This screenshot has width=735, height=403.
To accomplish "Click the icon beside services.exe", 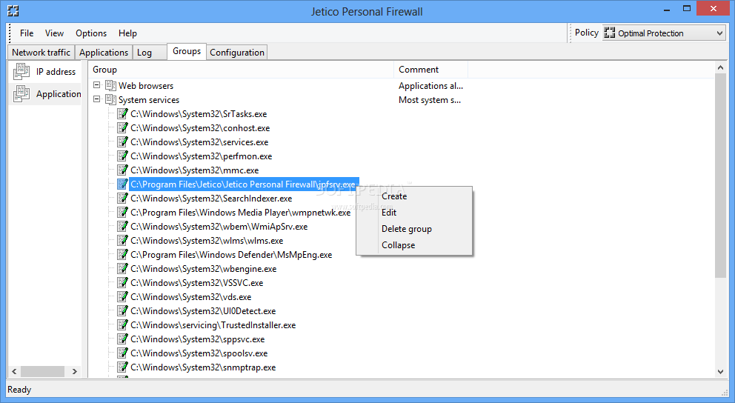I will point(122,141).
